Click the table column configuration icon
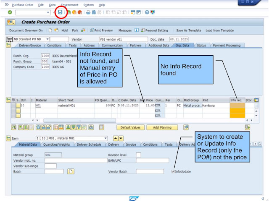This screenshot has height=201, width=269. [256, 100]
